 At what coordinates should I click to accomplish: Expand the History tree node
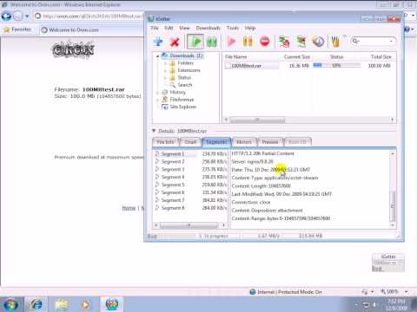point(158,93)
